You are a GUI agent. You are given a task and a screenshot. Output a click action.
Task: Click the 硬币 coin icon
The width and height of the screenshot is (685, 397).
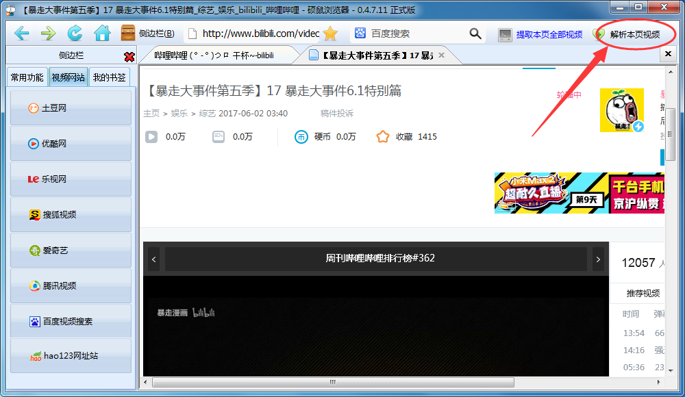pyautogui.click(x=301, y=137)
